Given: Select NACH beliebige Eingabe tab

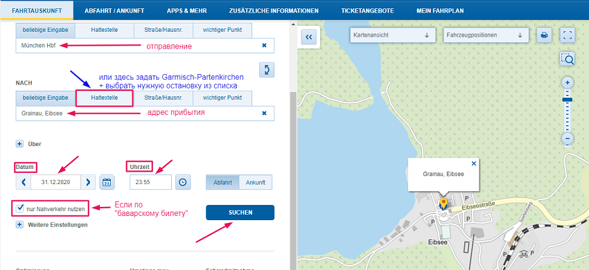Looking at the screenshot, I should [46, 98].
